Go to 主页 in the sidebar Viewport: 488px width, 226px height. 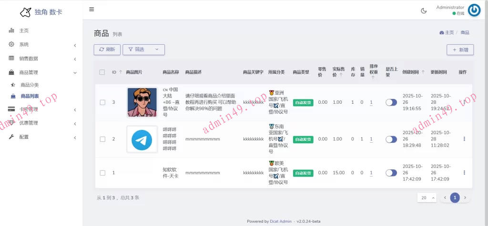pyautogui.click(x=24, y=30)
